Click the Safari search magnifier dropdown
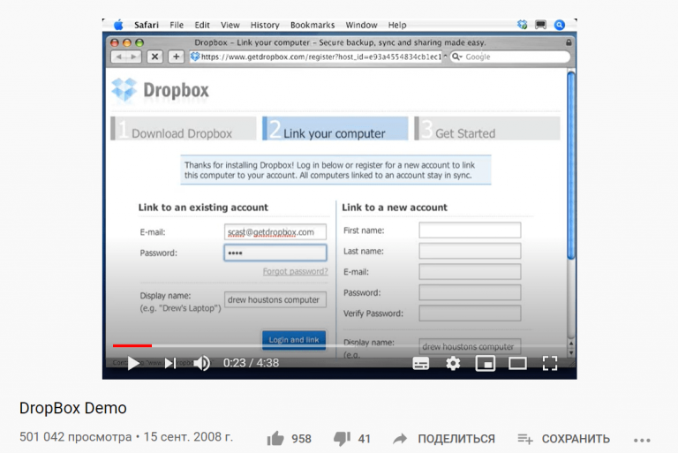Viewport: 678px width, 453px height. click(x=457, y=57)
